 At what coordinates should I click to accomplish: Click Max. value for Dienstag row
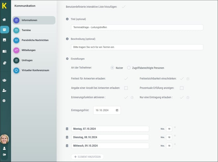(x=169, y=137)
